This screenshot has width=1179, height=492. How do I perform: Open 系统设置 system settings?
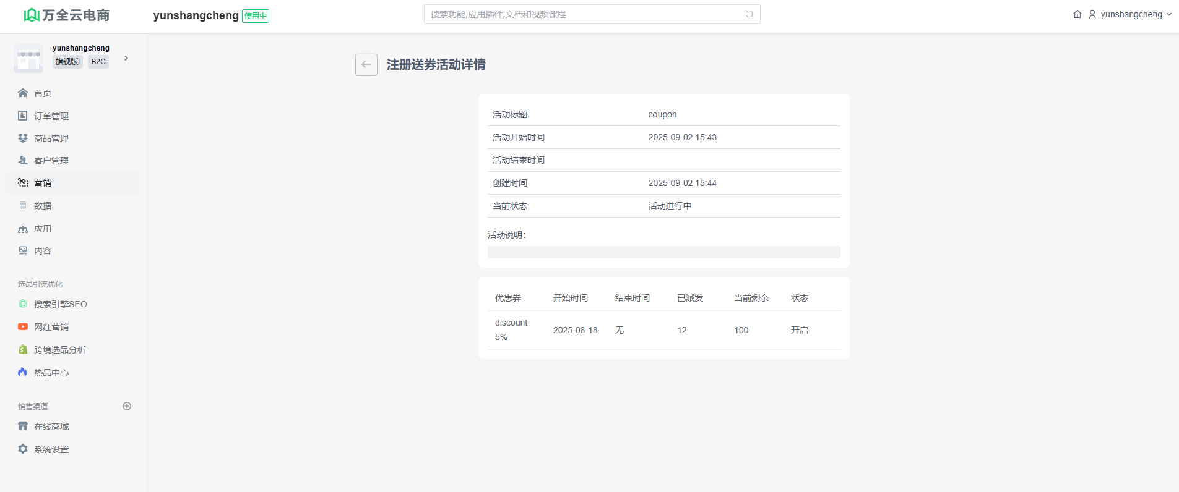coord(51,449)
